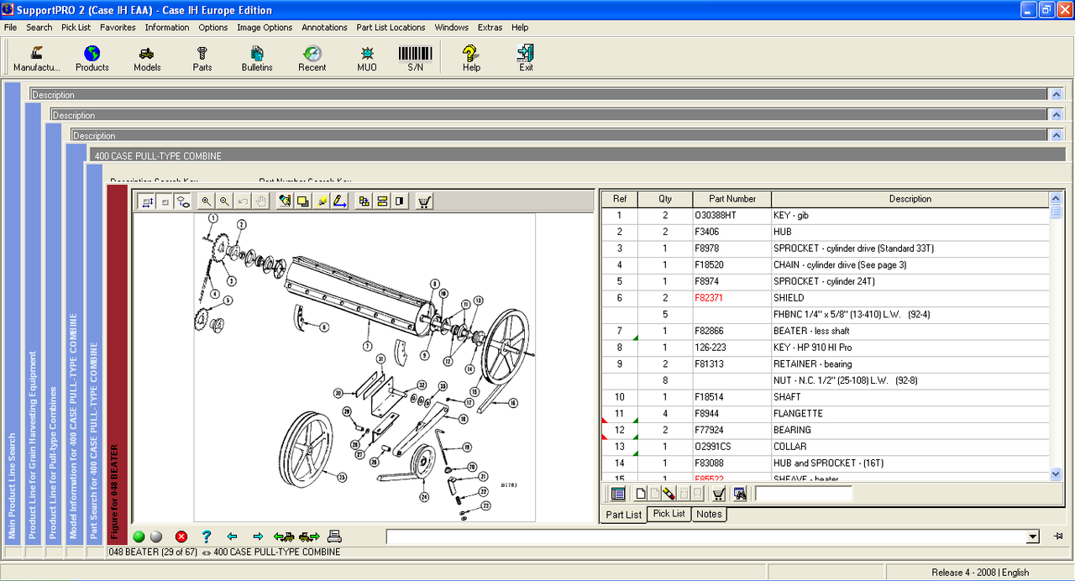Image resolution: width=1075 pixels, height=581 pixels.
Task: Click the add-to-cart icon in part list toolbar
Action: click(719, 494)
